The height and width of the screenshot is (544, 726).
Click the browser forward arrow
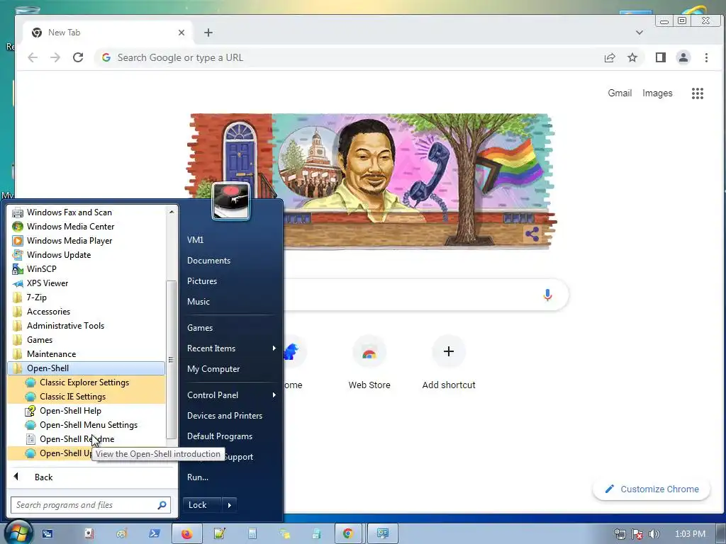pos(55,57)
